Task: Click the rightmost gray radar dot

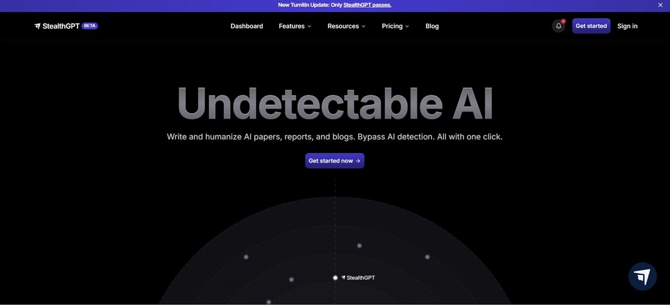Action: point(427,257)
